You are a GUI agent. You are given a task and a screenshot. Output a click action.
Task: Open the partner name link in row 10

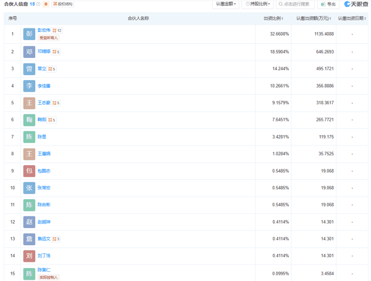click(44, 188)
